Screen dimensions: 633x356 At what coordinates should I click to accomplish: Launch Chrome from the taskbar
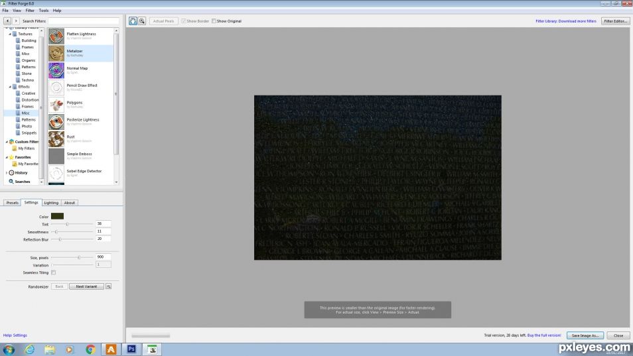pos(90,349)
